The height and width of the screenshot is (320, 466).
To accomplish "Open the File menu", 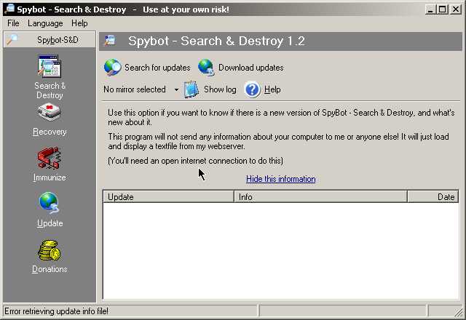I will (13, 23).
